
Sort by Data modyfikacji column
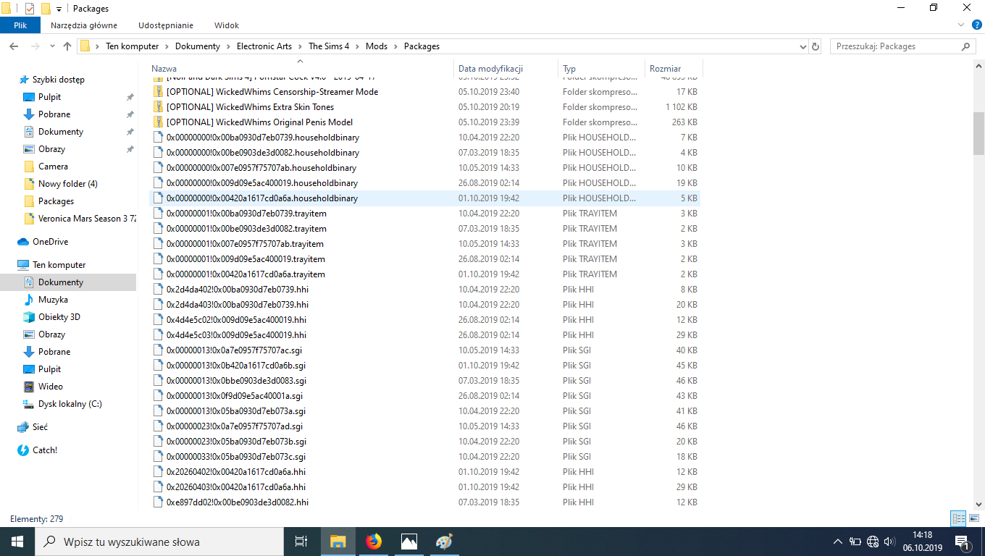coord(505,69)
